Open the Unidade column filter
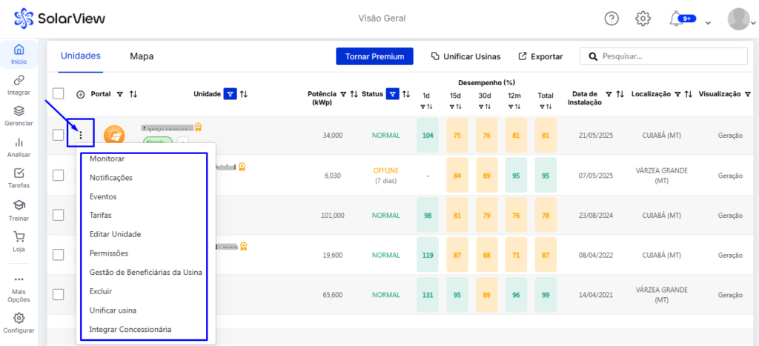This screenshot has height=346, width=759. click(231, 94)
